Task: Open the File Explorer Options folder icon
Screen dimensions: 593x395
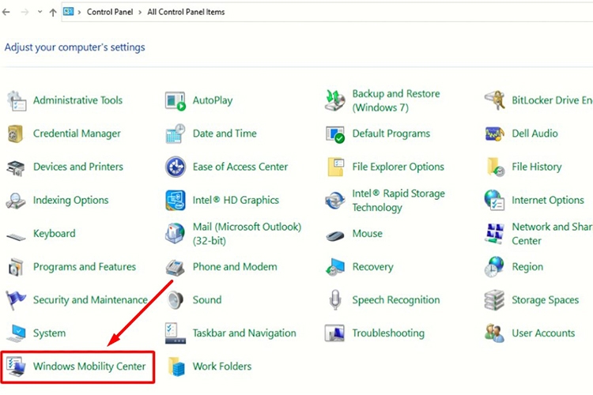Action: [x=336, y=167]
